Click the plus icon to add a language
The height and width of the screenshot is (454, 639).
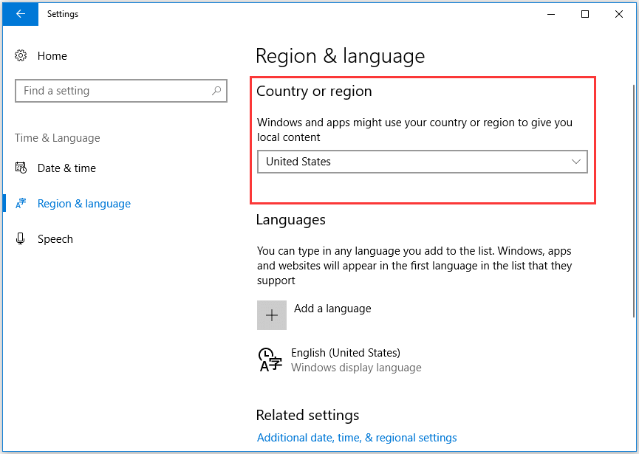tap(271, 315)
